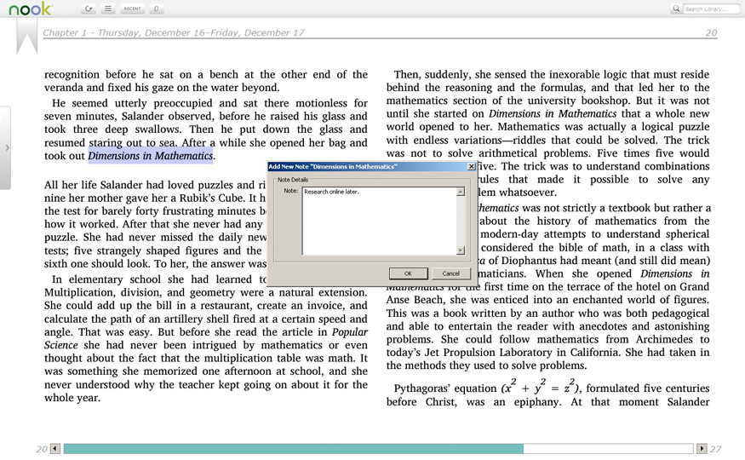Cancel the new note dialog

tap(451, 273)
